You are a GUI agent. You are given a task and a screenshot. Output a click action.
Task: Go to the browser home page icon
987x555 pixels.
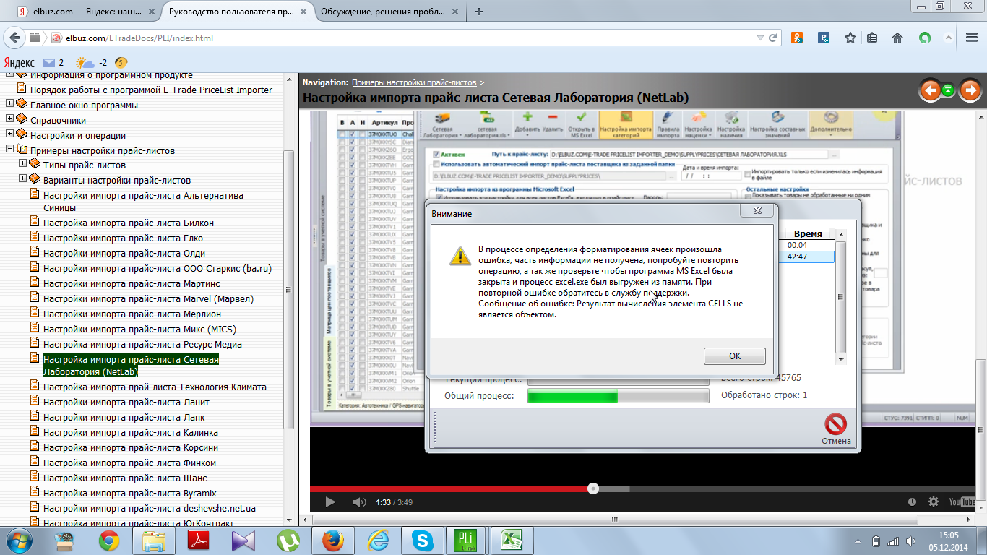coord(897,38)
